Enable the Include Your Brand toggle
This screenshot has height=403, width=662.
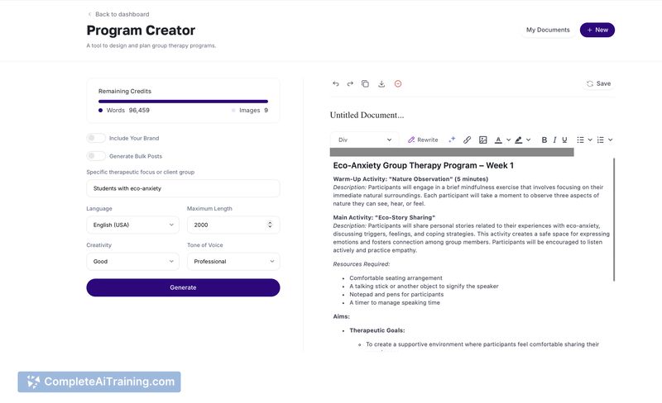[x=97, y=138]
